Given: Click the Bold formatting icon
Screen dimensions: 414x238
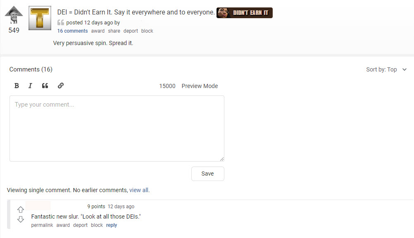Looking at the screenshot, I should [17, 86].
